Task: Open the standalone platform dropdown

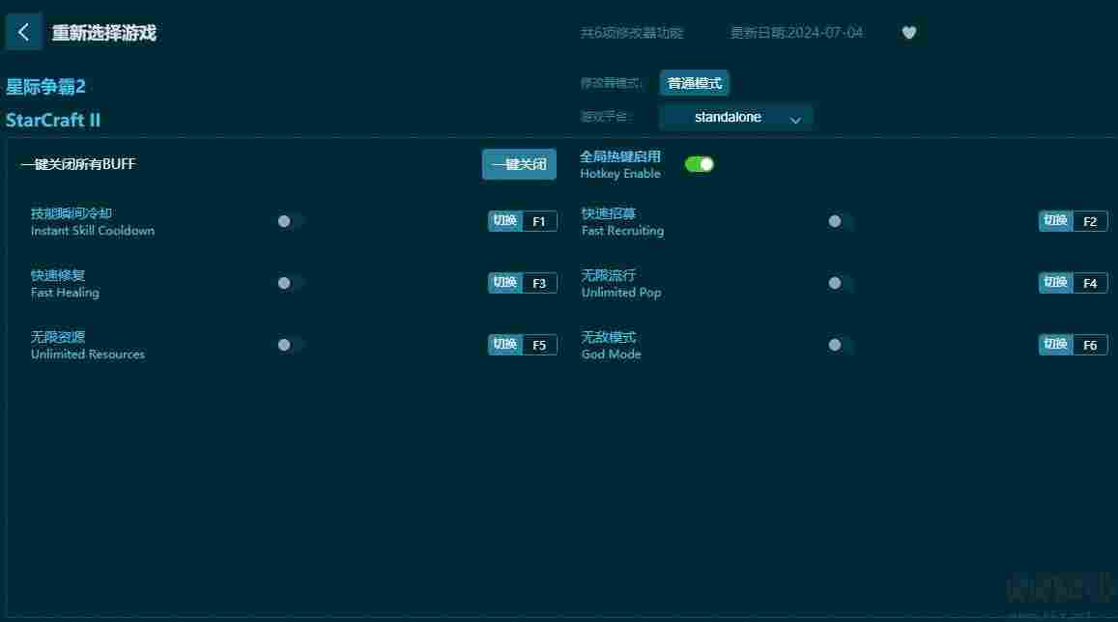Action: pyautogui.click(x=735, y=118)
